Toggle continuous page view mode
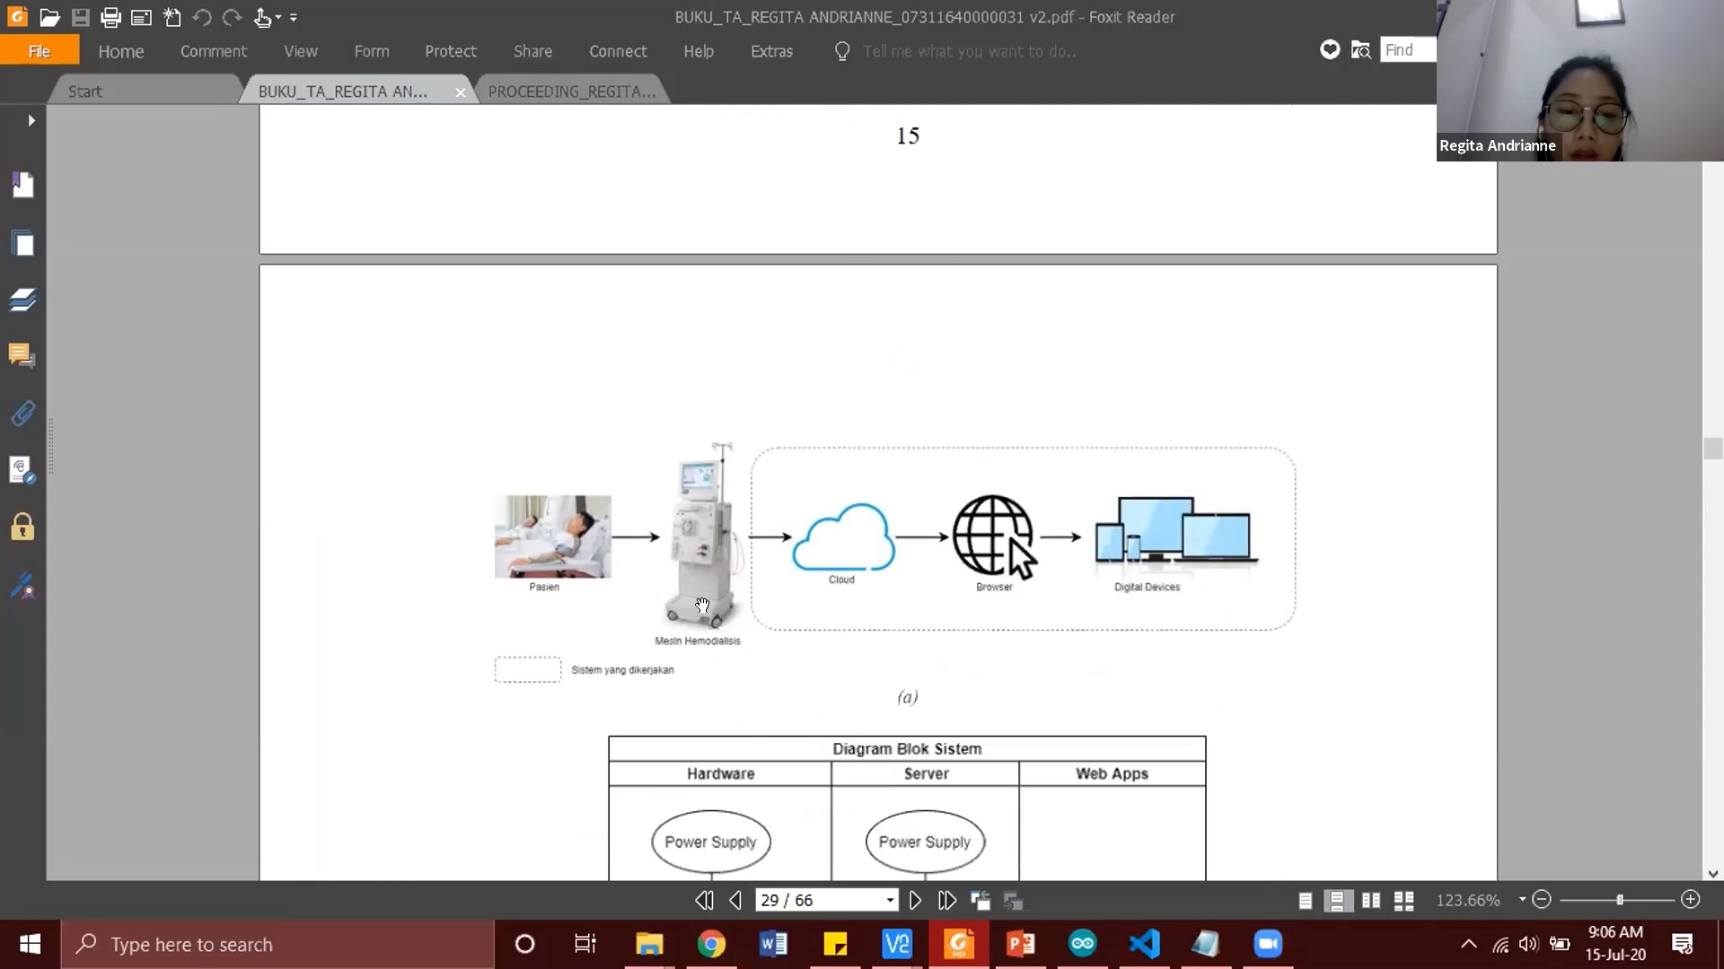 point(1338,900)
